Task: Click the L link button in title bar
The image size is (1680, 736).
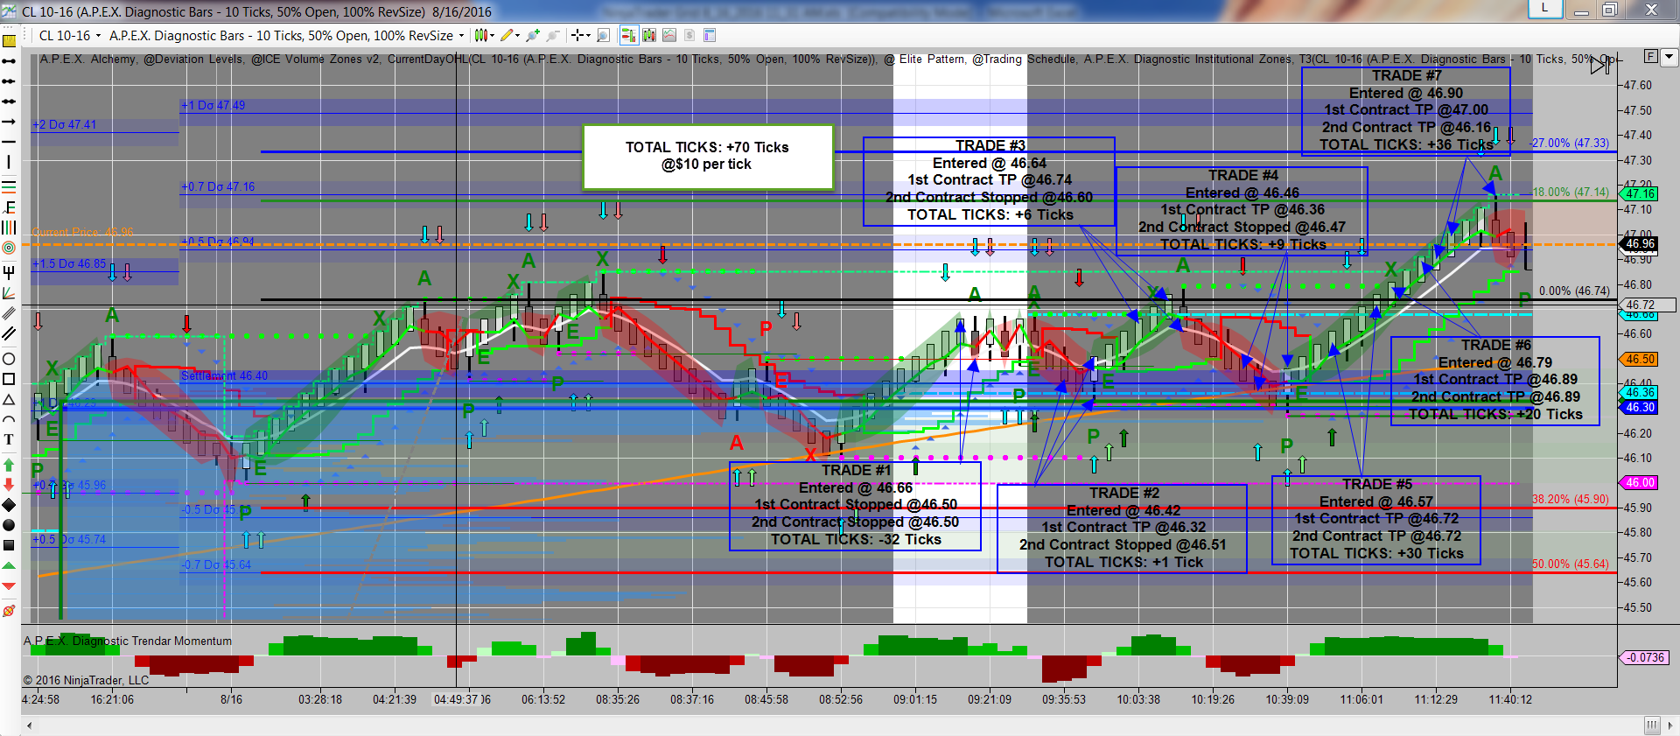Action: pyautogui.click(x=1544, y=9)
